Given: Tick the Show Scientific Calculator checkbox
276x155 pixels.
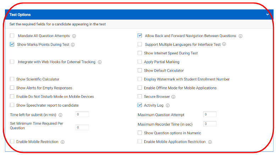Looking at the screenshot, I should pyautogui.click(x=12, y=79).
